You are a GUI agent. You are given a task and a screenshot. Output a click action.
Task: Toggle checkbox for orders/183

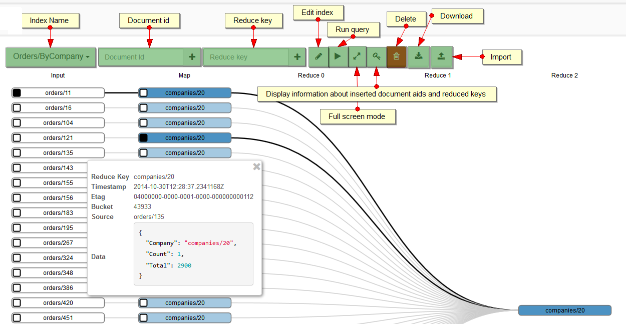17,213
